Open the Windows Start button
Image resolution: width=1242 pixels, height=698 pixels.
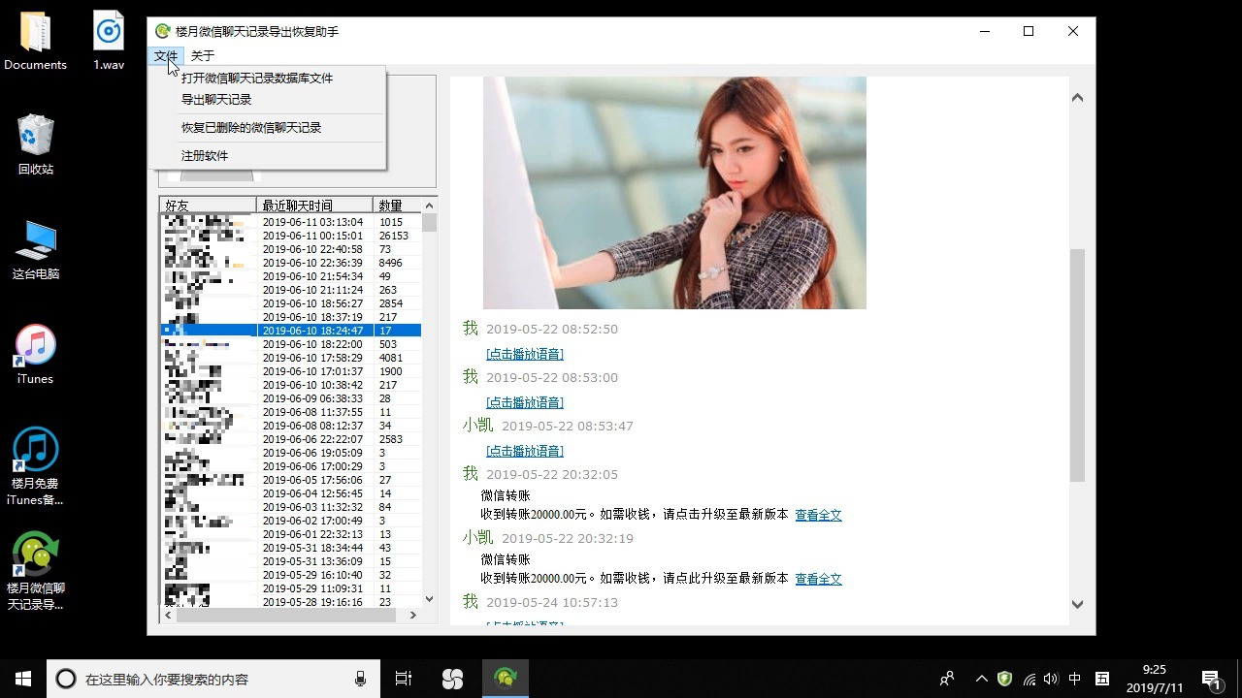[x=23, y=679]
